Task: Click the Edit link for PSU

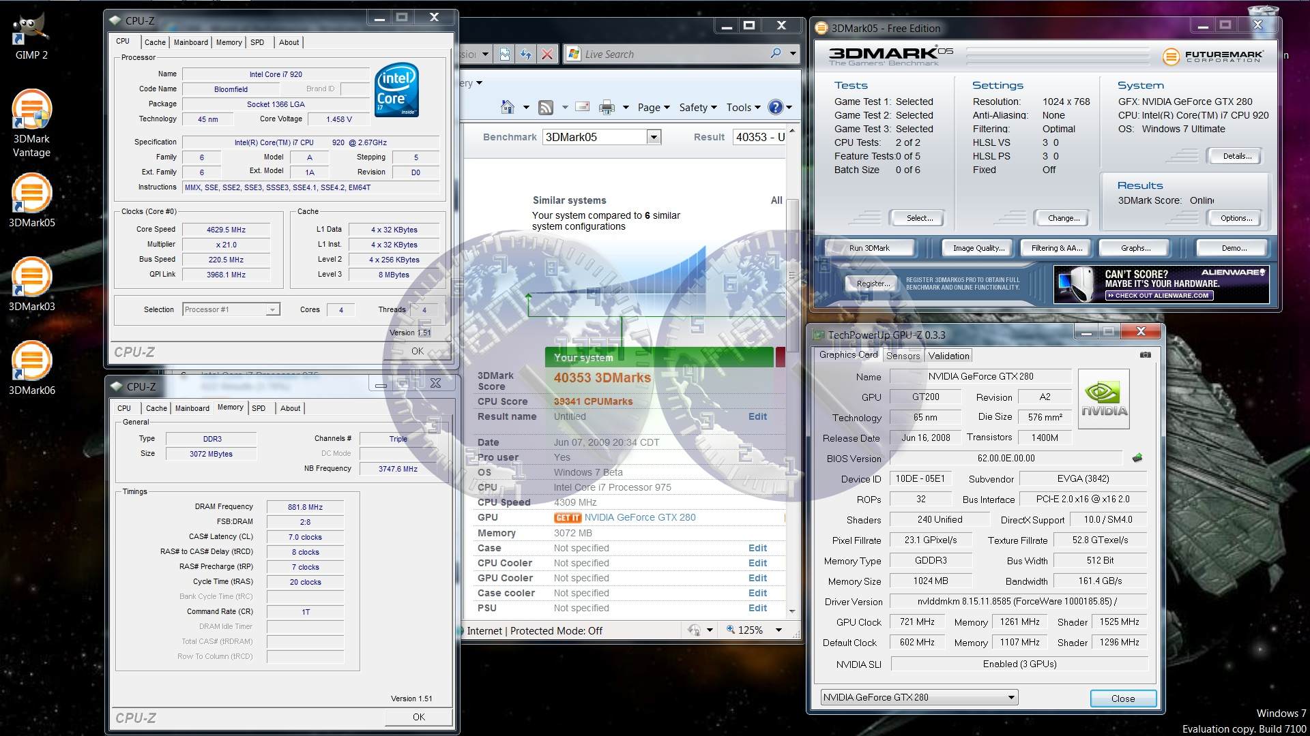Action: tap(757, 608)
